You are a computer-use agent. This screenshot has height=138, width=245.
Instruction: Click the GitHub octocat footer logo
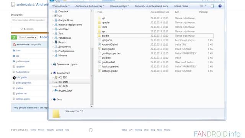coord(91,130)
